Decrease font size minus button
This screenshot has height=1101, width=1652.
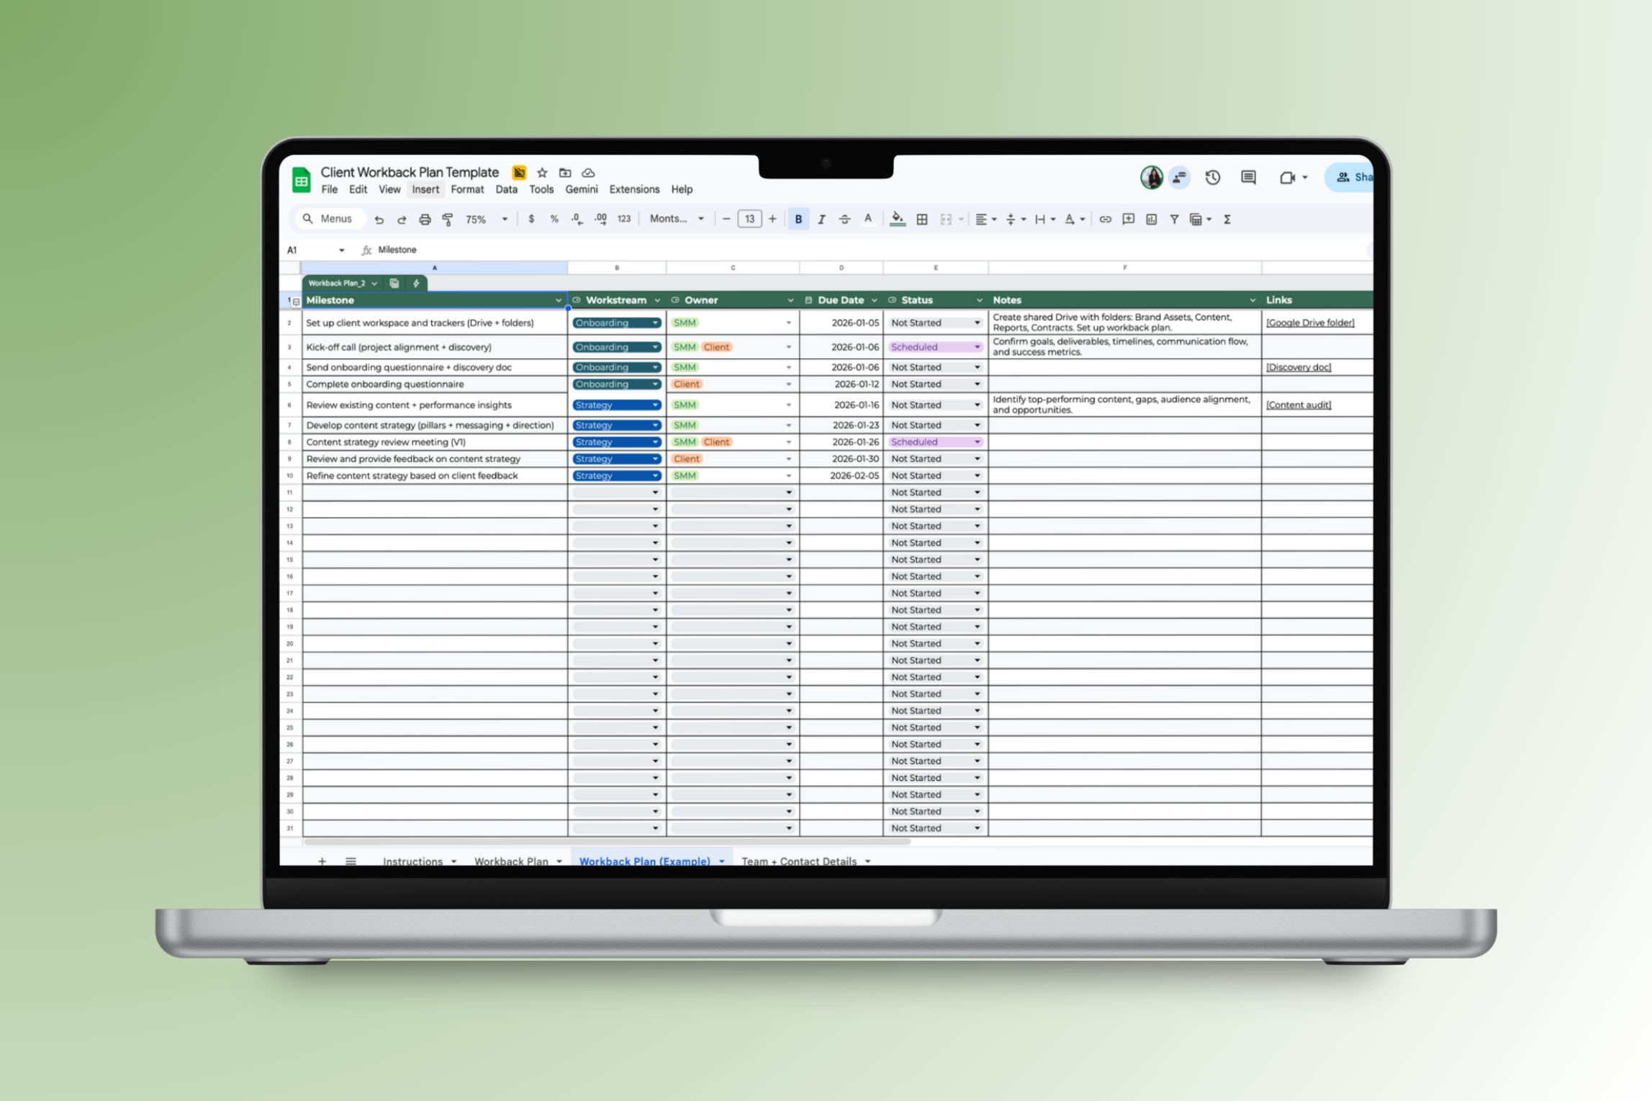click(726, 219)
